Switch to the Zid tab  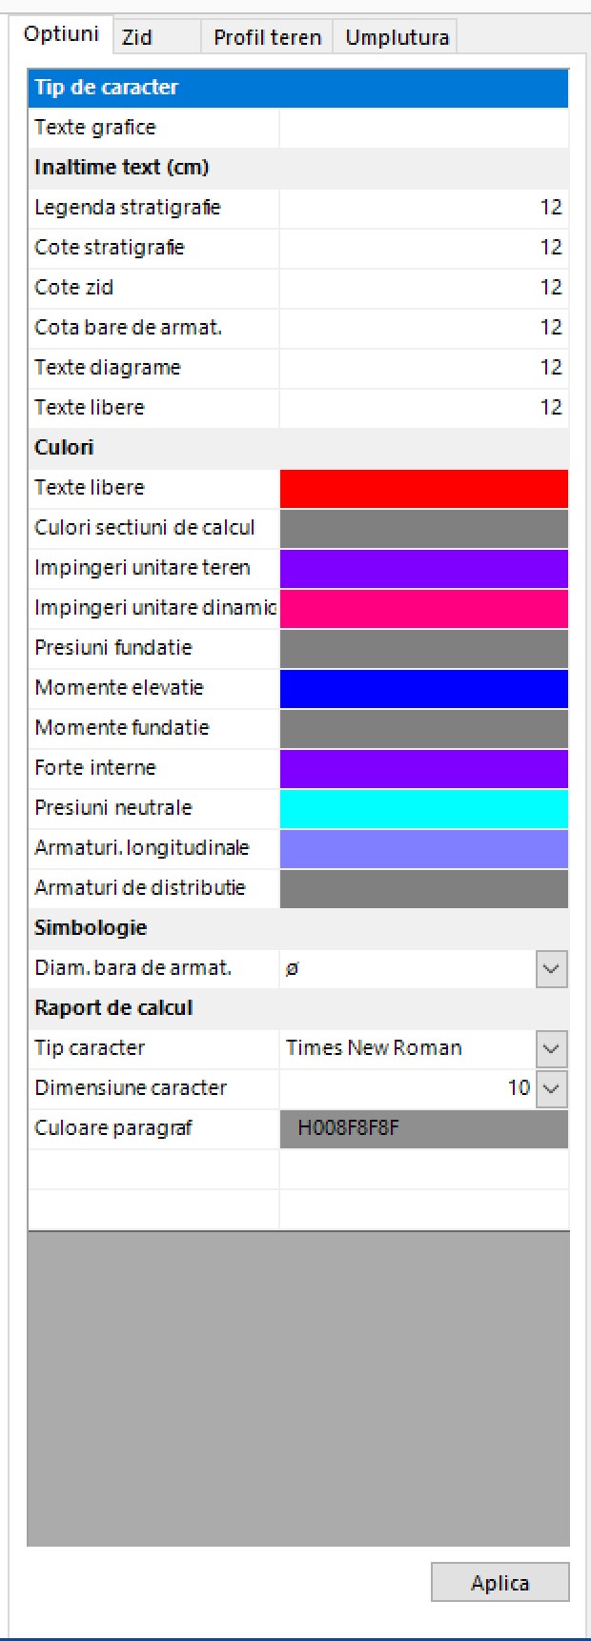coord(156,37)
